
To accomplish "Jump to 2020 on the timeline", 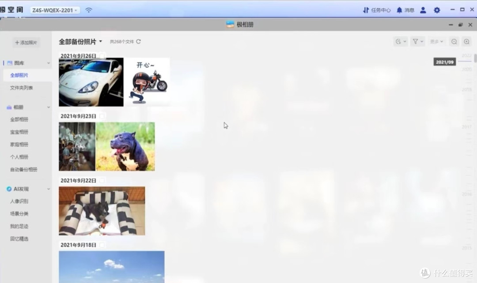I will tap(466, 69).
